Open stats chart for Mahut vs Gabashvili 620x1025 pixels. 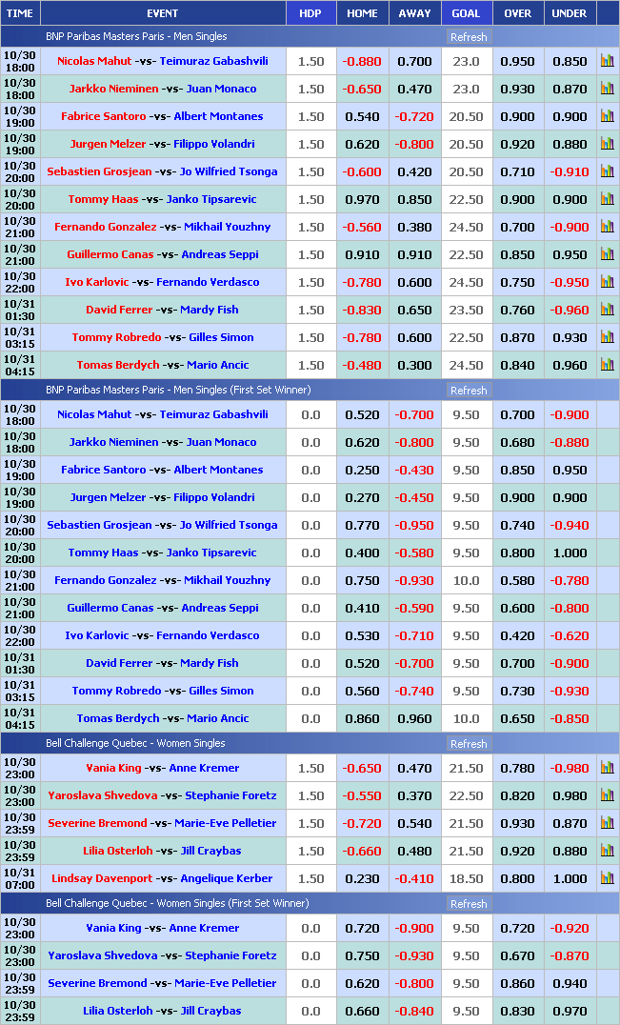click(x=607, y=61)
